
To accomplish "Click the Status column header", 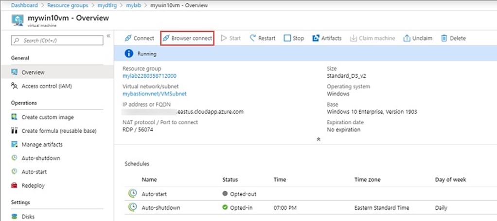I will click(230, 180).
